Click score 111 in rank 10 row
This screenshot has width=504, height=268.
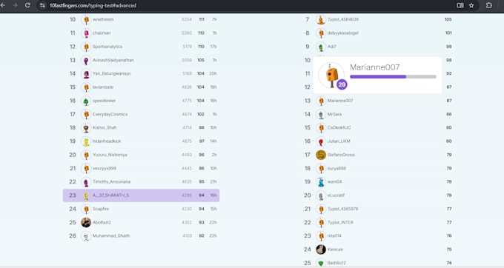click(202, 19)
